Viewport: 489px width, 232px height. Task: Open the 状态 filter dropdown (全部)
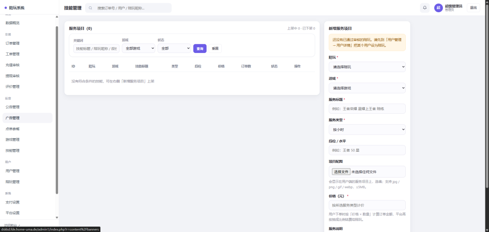click(174, 48)
